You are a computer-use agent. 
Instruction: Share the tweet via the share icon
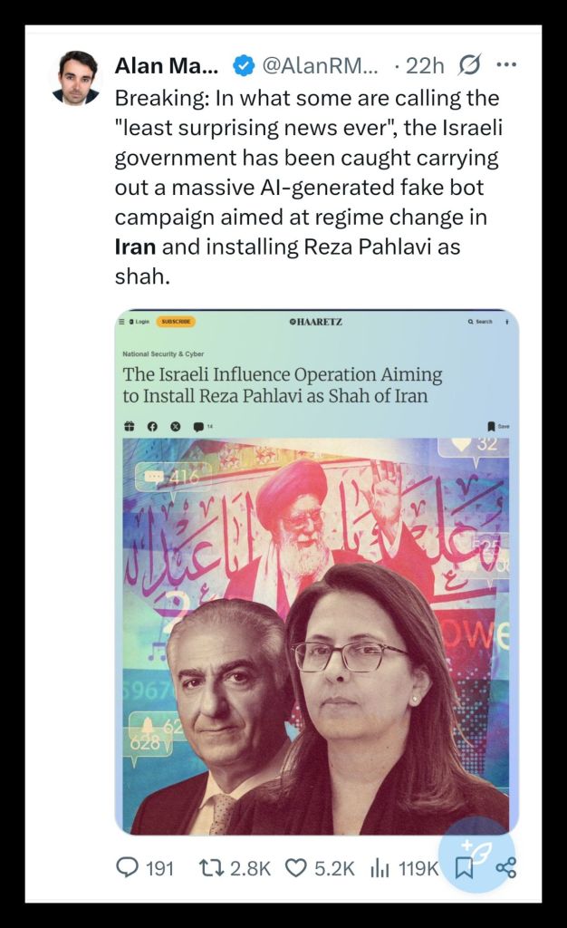tap(506, 867)
